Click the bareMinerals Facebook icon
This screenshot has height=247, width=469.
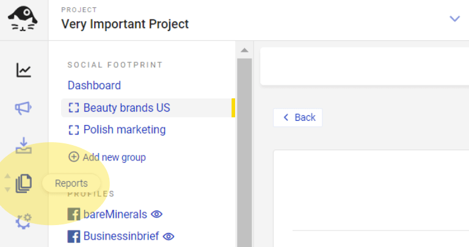(73, 214)
